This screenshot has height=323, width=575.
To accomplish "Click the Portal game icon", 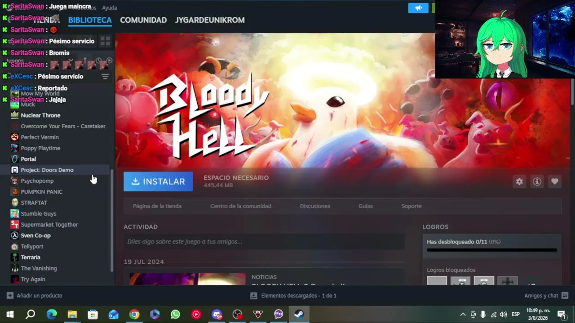I will coord(15,159).
